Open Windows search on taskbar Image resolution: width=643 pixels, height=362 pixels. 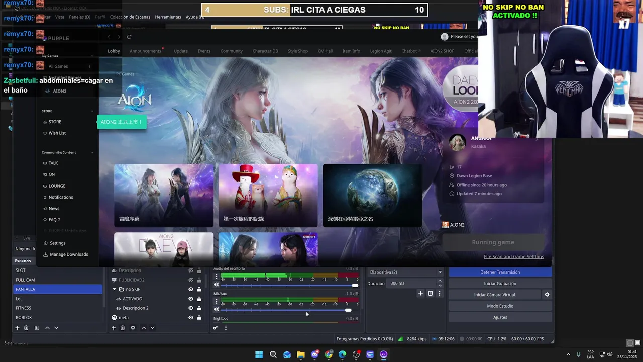click(273, 354)
